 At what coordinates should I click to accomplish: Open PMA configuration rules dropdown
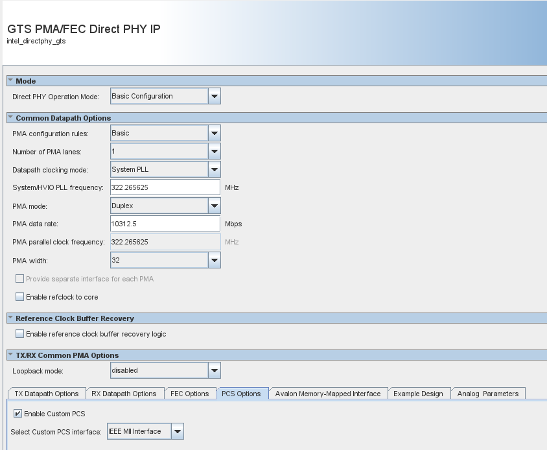214,133
